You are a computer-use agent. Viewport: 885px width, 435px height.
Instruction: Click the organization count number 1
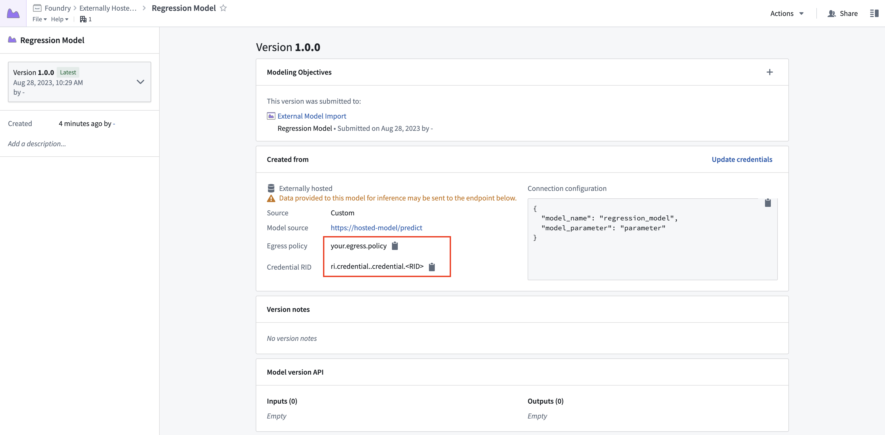point(90,19)
